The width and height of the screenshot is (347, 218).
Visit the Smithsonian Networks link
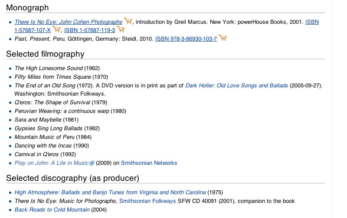pos(149,163)
